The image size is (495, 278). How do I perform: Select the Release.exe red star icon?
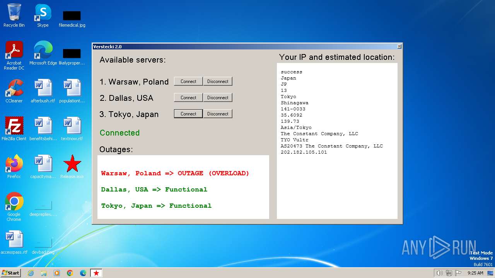pos(72,167)
